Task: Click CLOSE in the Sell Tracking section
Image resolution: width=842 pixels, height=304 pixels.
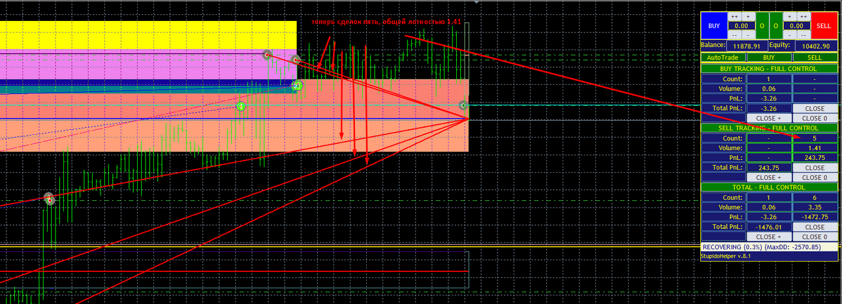Action: [815, 168]
